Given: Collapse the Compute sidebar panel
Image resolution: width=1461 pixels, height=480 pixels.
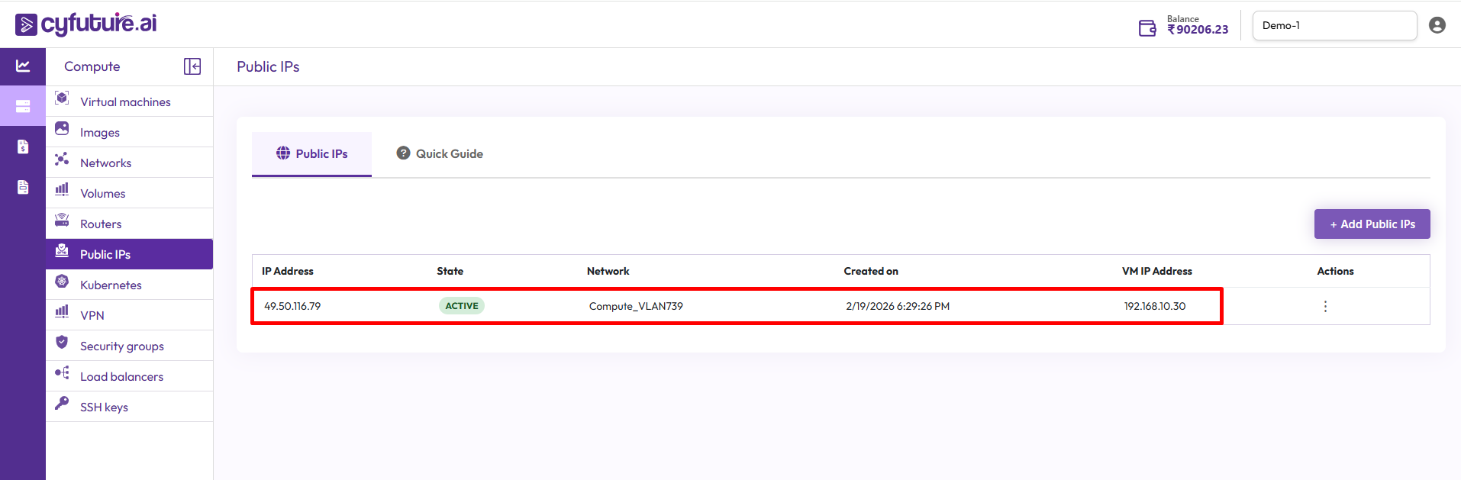Looking at the screenshot, I should pyautogui.click(x=192, y=66).
